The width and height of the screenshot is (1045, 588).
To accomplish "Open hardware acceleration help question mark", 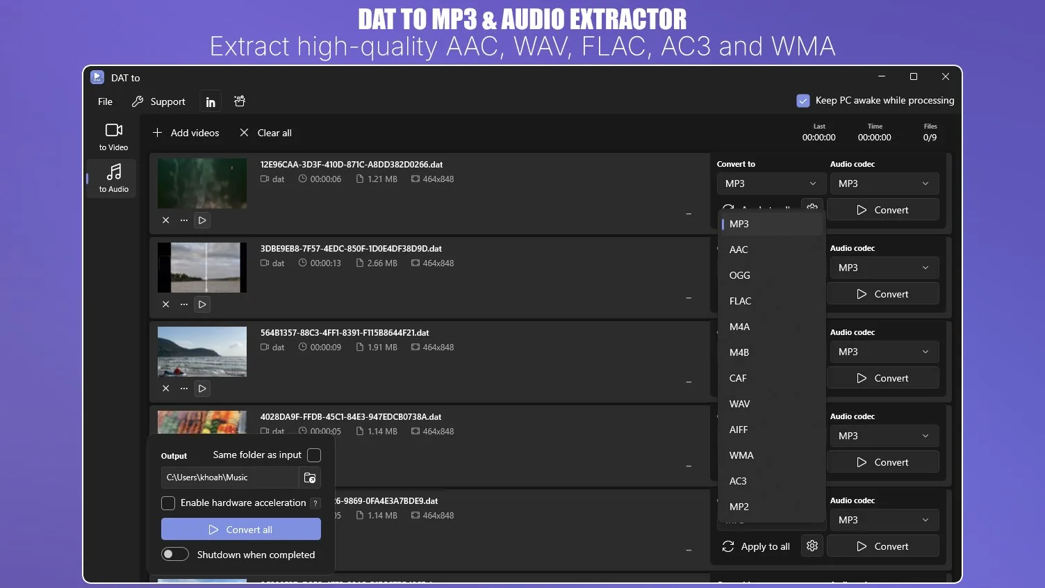I will tap(315, 503).
